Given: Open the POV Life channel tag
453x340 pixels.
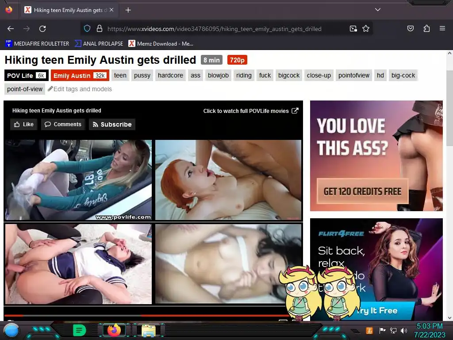Looking at the screenshot, I should tap(26, 75).
